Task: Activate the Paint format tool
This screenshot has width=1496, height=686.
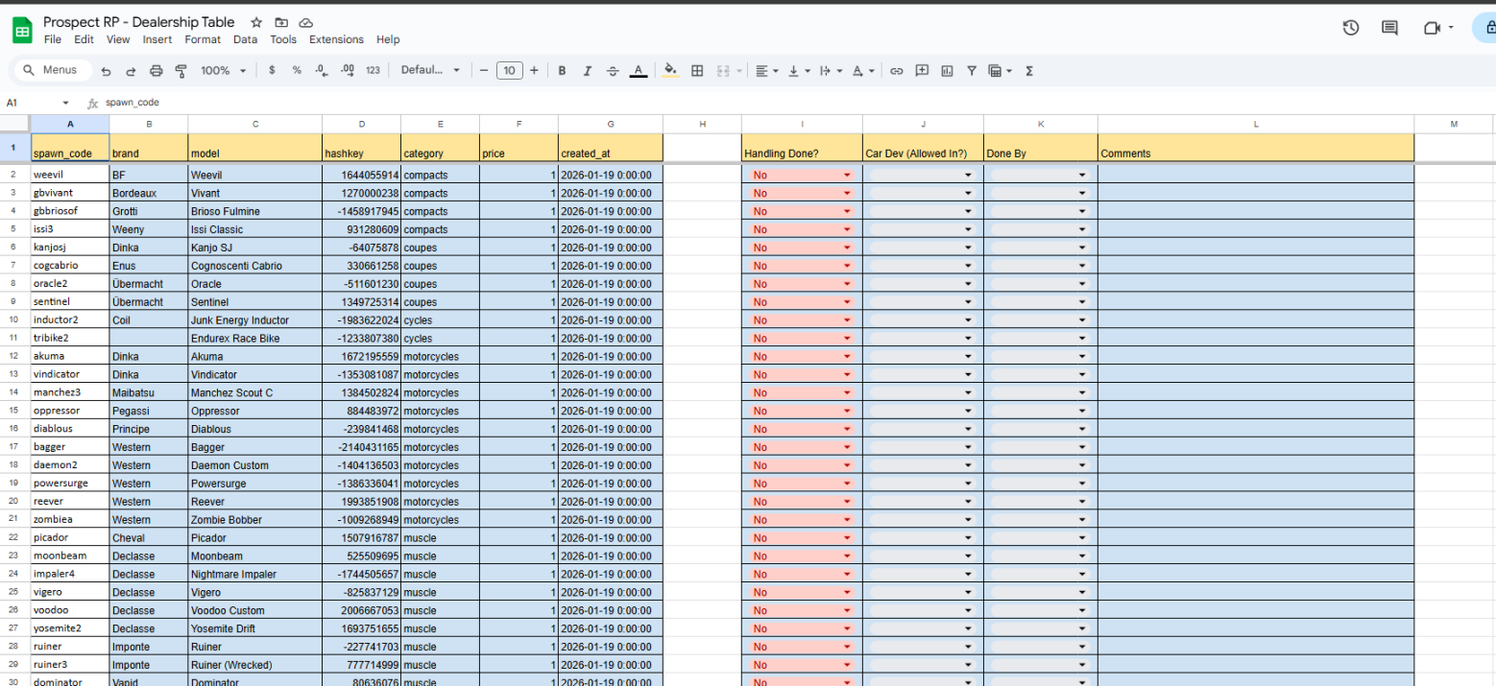Action: point(181,71)
